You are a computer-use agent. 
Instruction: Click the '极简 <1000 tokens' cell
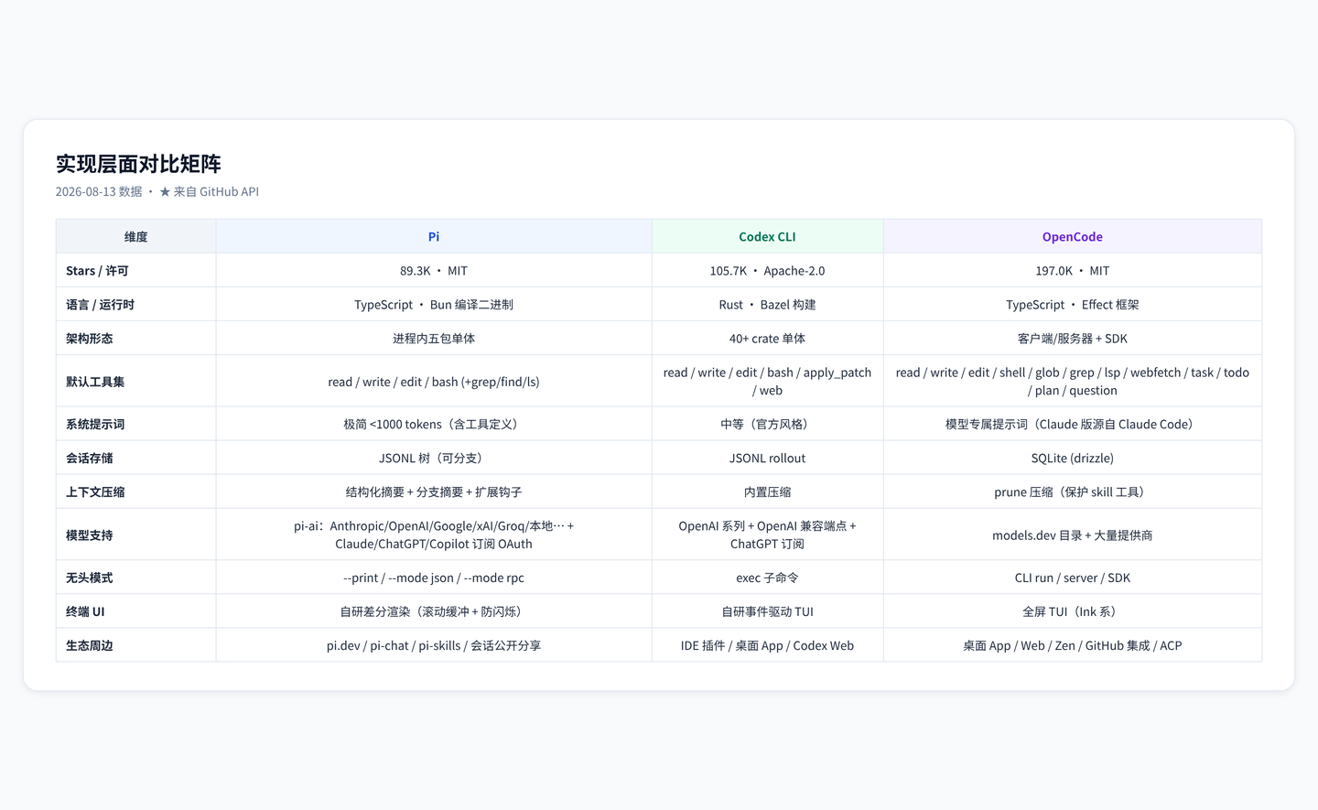(434, 425)
